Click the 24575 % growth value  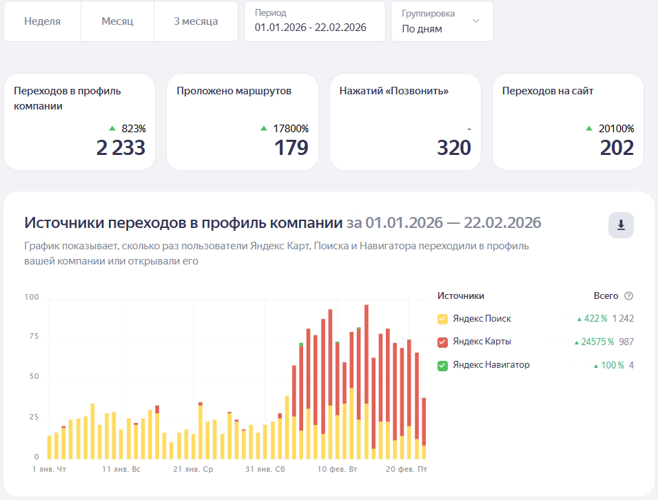click(597, 342)
